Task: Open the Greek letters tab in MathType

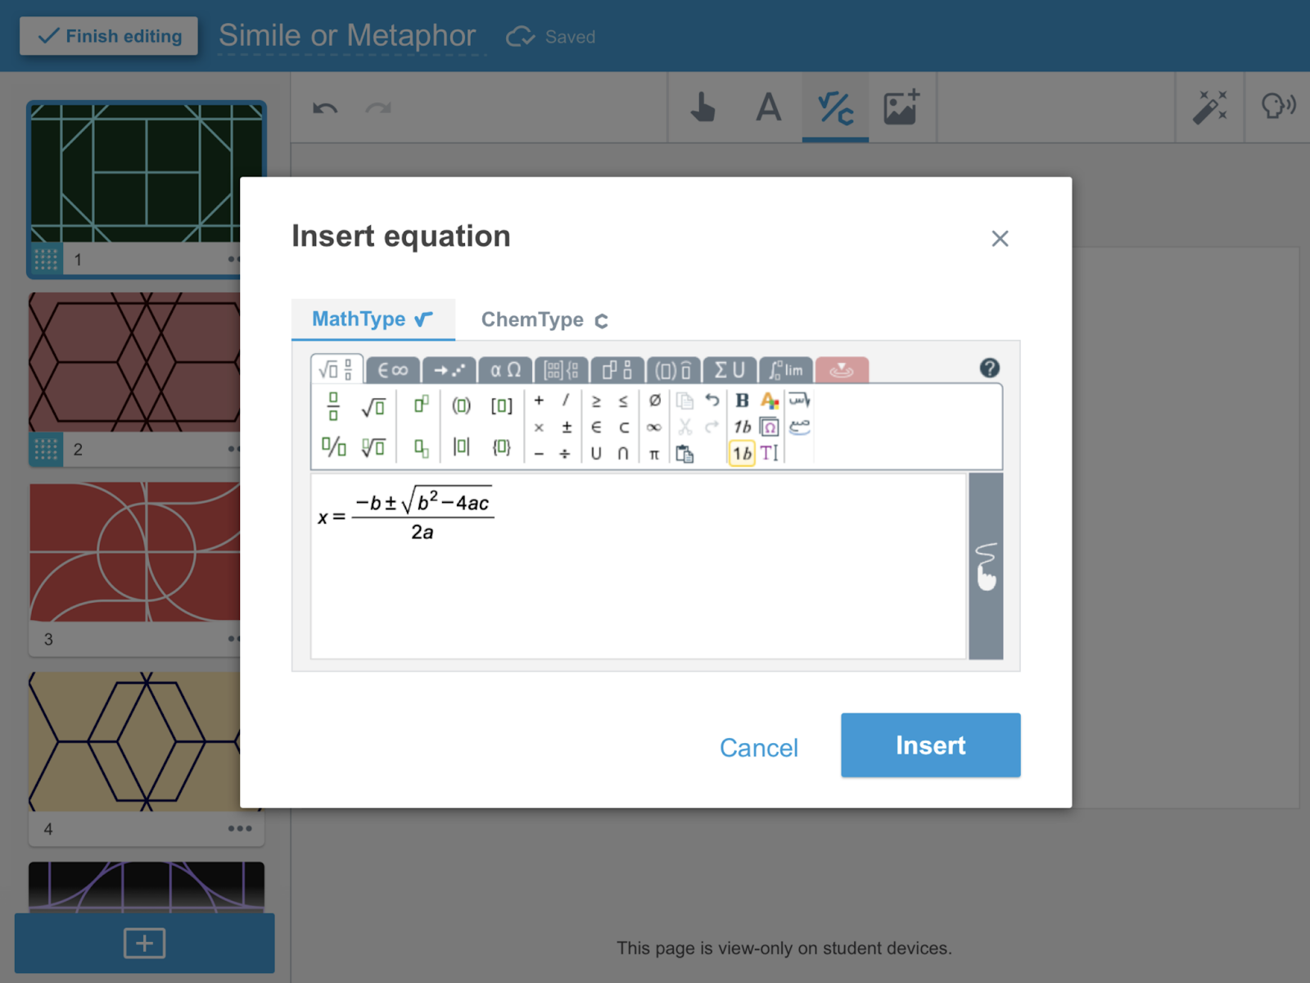Action: (x=504, y=370)
